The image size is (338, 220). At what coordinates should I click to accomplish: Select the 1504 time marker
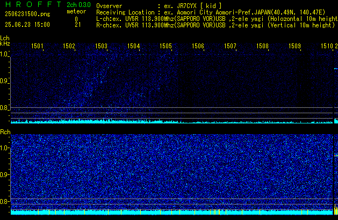133,46
